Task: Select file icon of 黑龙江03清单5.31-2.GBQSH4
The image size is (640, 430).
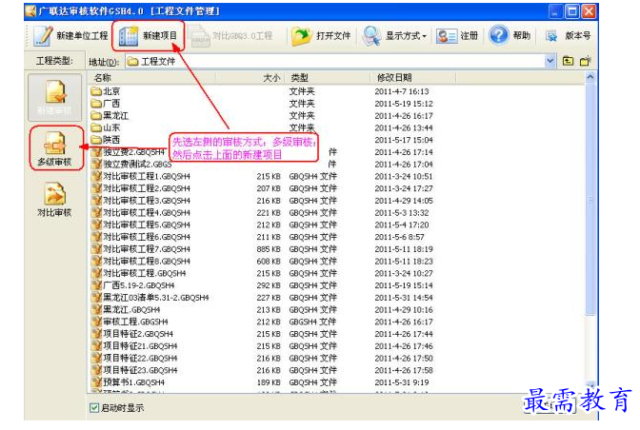Action: coord(96,297)
